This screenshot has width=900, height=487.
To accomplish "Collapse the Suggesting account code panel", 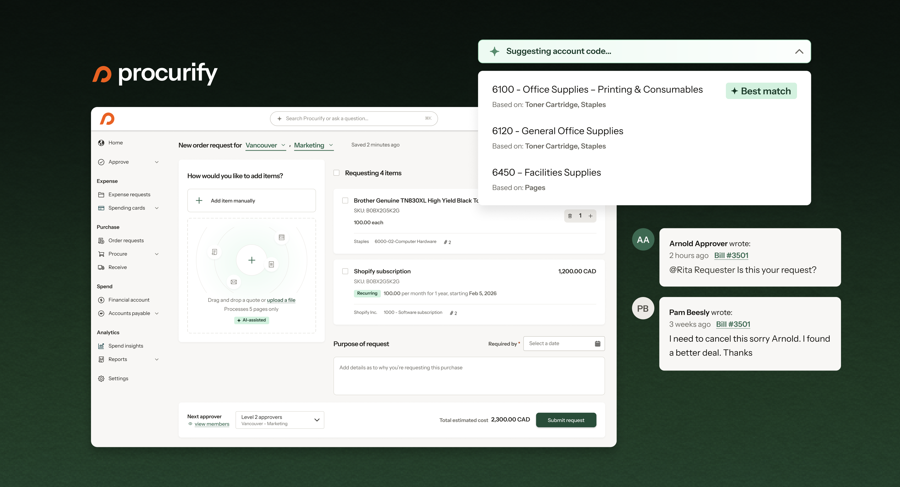I will click(x=799, y=51).
